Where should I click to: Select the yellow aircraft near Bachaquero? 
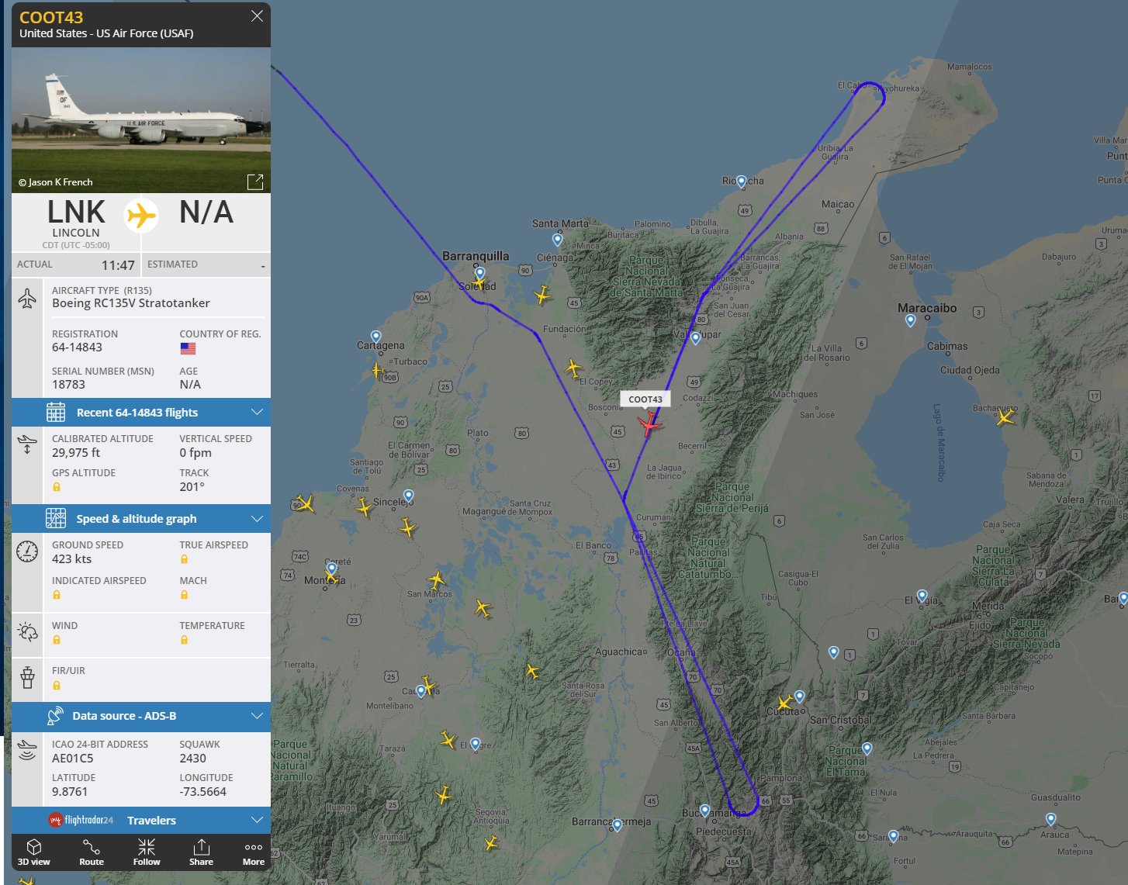[1005, 418]
